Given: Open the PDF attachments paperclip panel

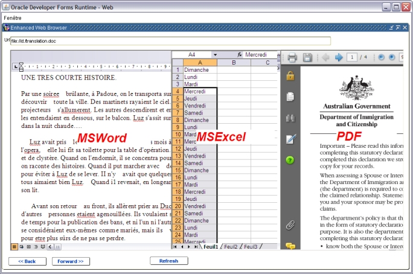Looking at the screenshot, I should pos(290,225).
